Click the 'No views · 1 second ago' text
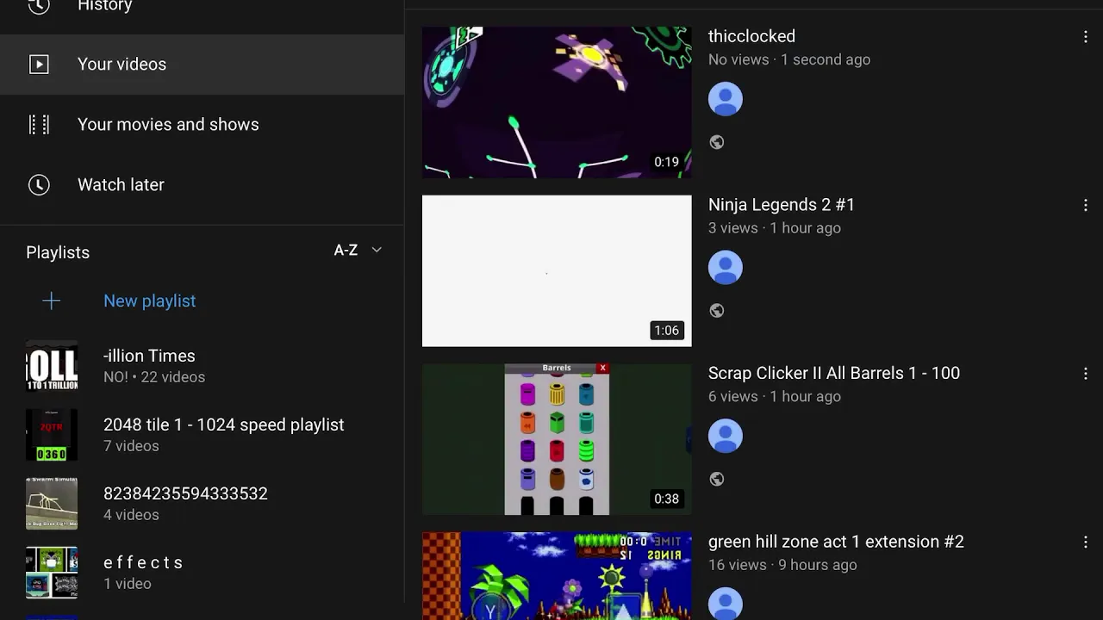This screenshot has height=620, width=1103. tap(789, 59)
